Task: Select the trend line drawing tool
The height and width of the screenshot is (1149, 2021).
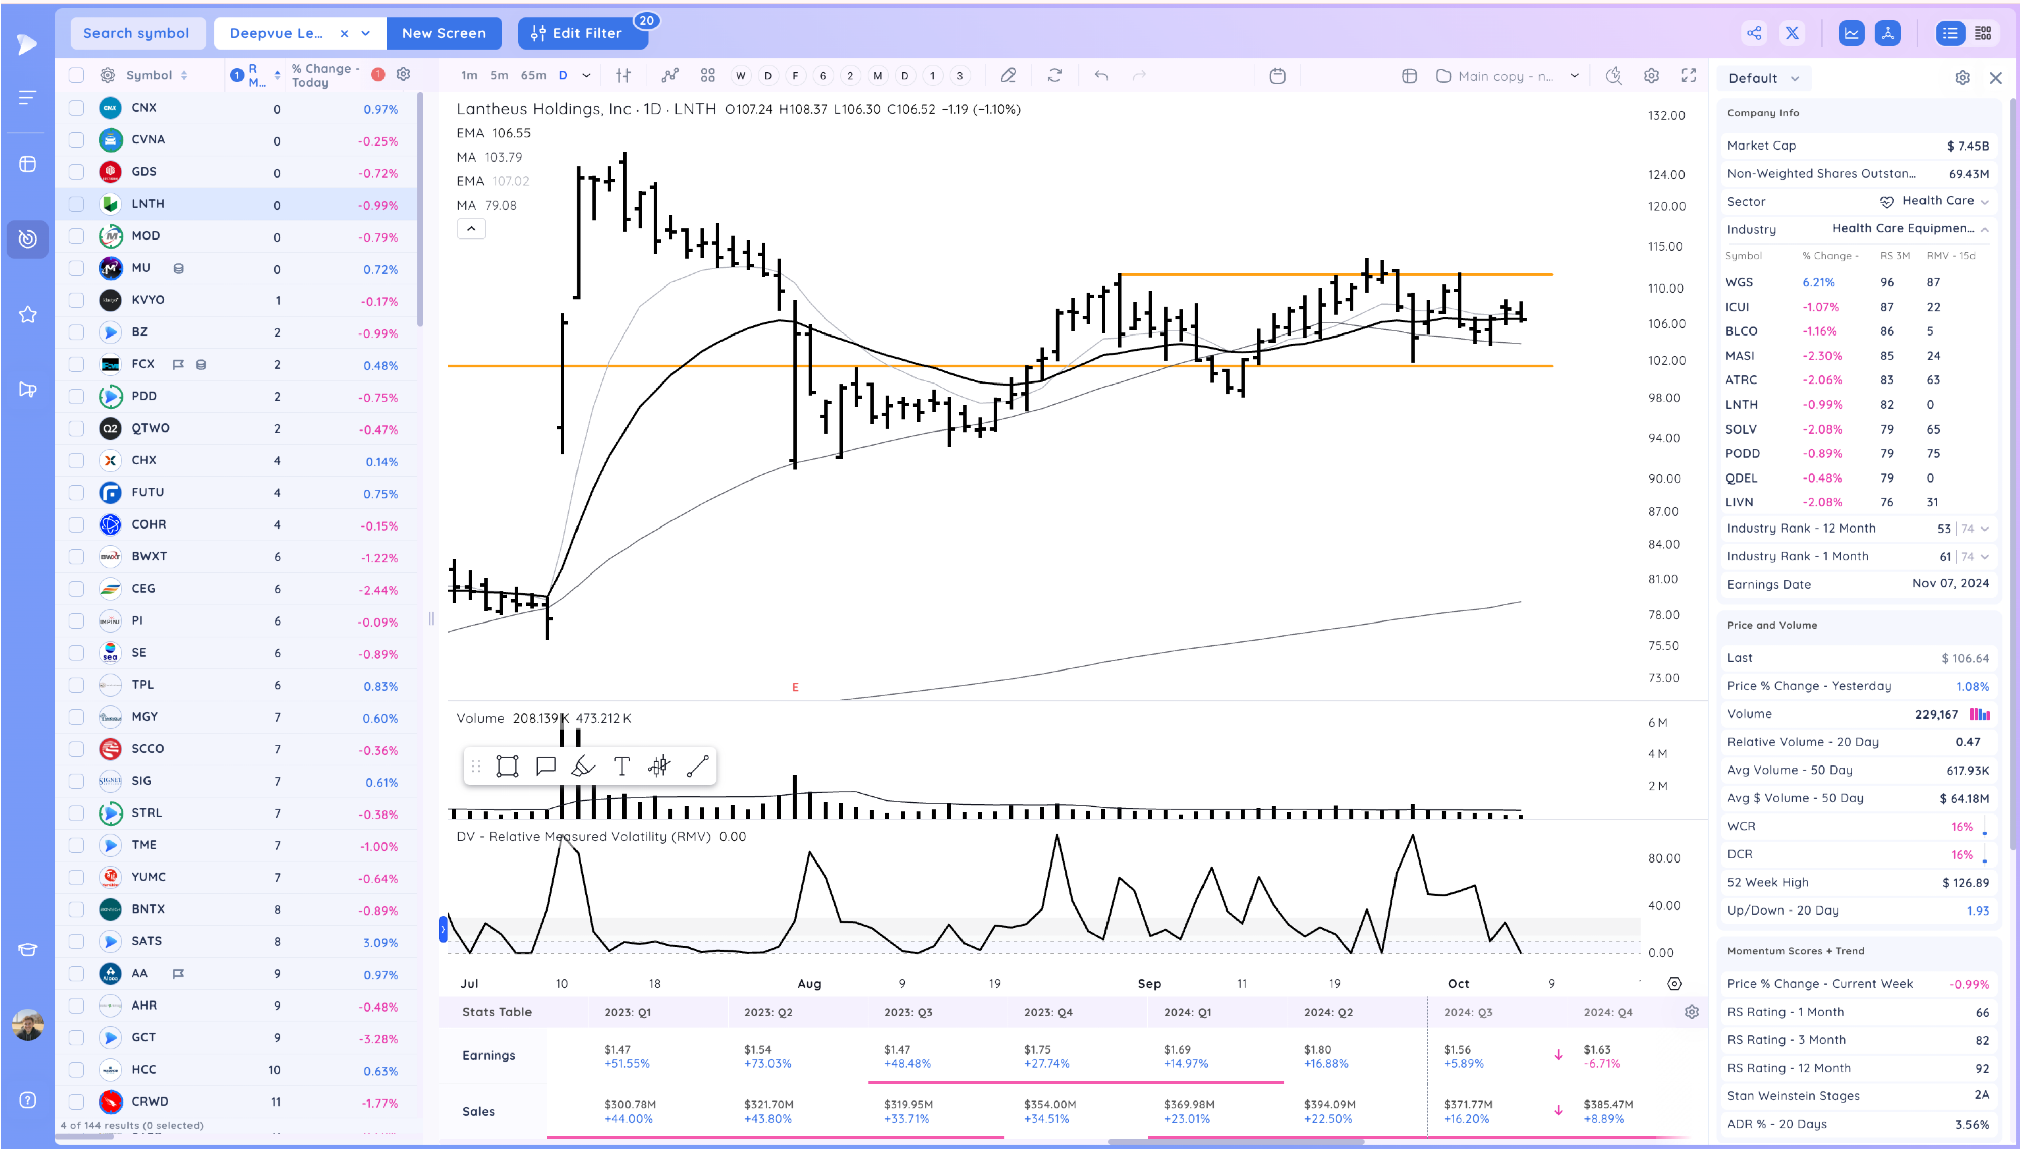Action: pos(697,767)
